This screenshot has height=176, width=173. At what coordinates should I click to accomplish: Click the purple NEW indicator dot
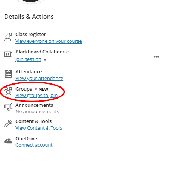pyautogui.click(x=36, y=89)
